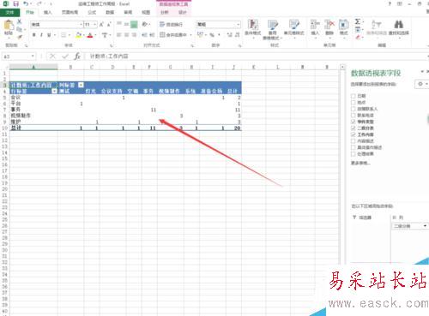Click the Insert Function fx icon
The width and height of the screenshot is (429, 316).
tap(77, 57)
